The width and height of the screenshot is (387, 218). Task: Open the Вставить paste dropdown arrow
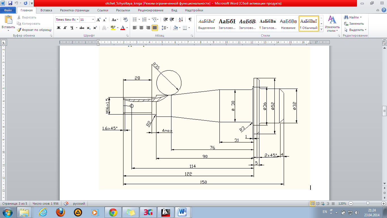tap(8, 30)
